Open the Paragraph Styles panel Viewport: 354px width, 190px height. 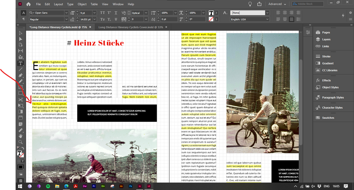pos(333,97)
